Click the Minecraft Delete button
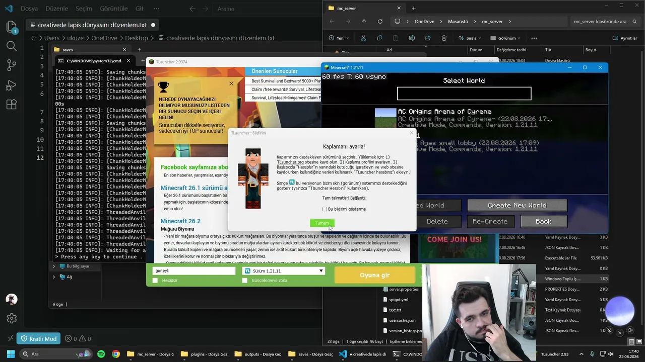The width and height of the screenshot is (645, 362). tap(437, 221)
